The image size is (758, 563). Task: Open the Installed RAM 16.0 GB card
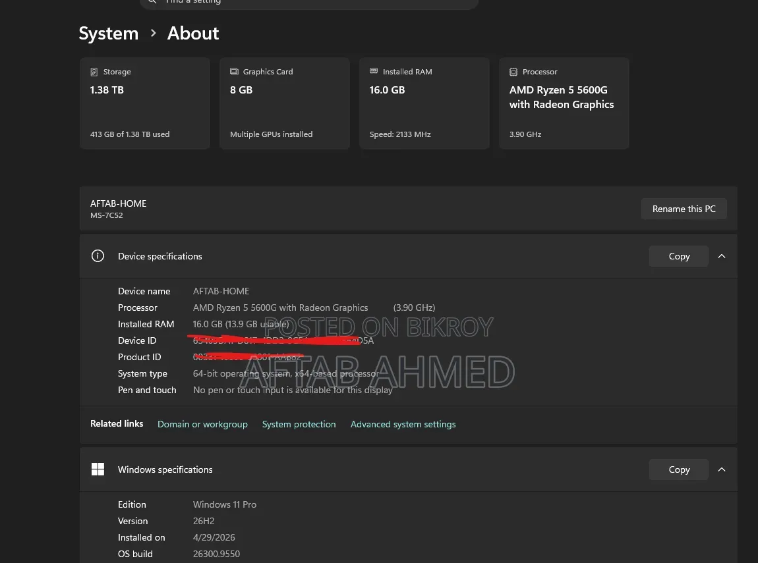click(x=424, y=103)
